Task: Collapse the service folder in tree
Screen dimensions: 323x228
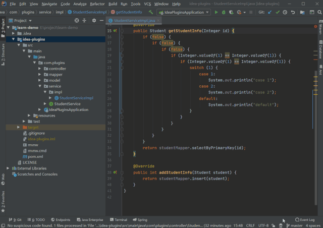Action: (x=39, y=86)
